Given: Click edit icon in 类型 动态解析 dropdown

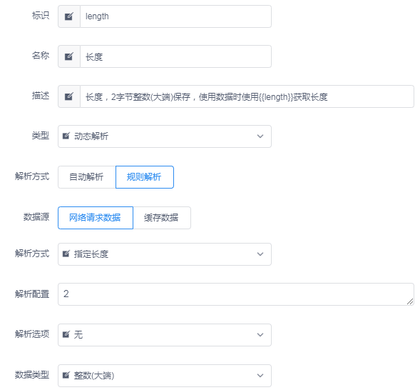Looking at the screenshot, I should point(66,136).
